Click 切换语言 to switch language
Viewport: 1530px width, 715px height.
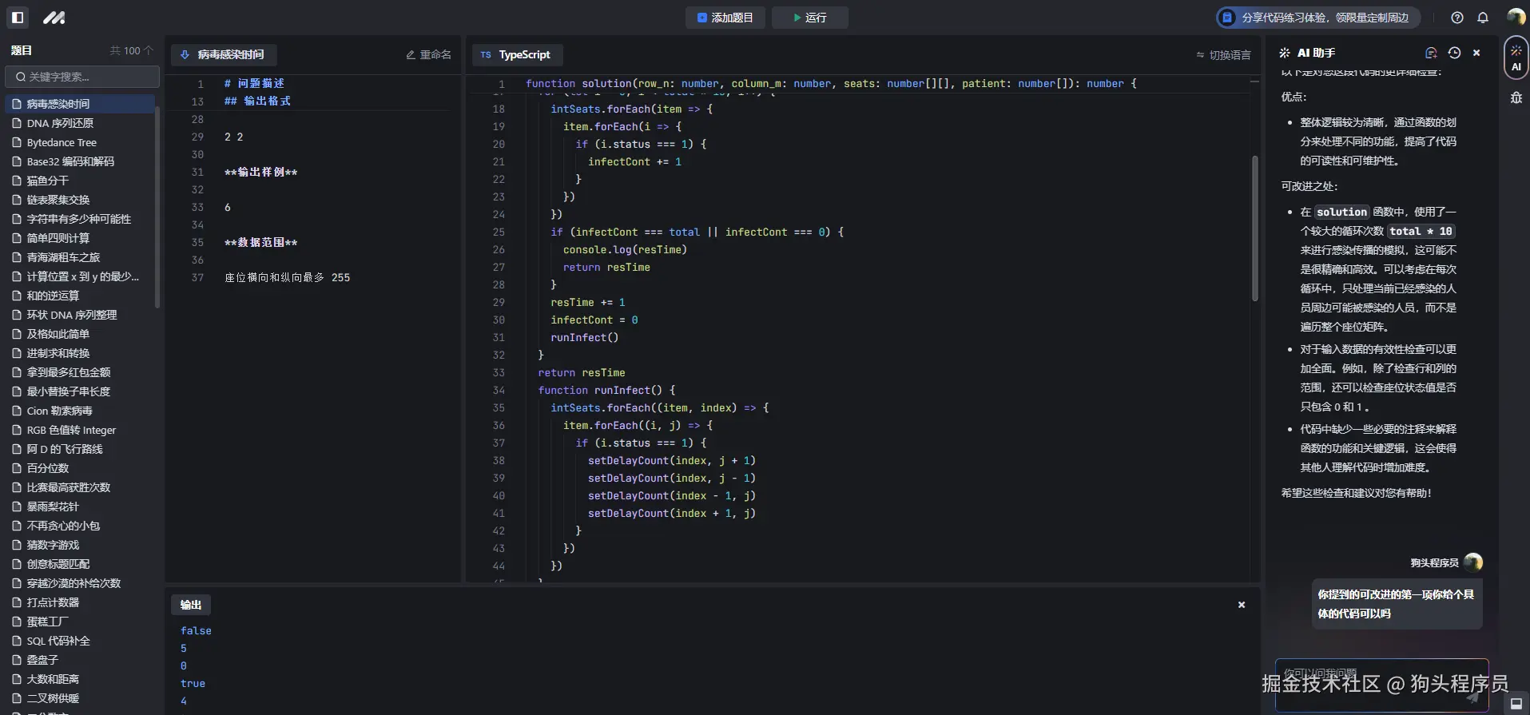(x=1223, y=55)
